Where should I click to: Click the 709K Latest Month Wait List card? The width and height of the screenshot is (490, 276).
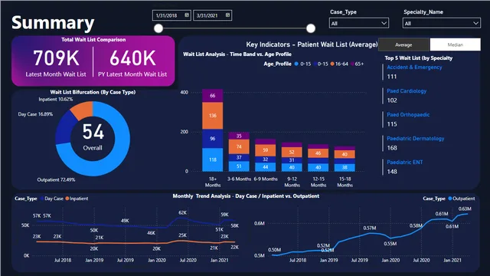pyautogui.click(x=56, y=63)
